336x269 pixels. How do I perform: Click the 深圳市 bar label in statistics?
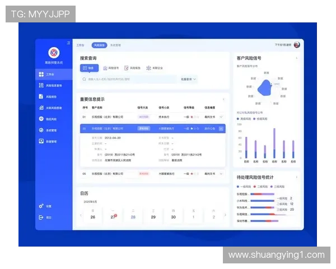[242, 221]
